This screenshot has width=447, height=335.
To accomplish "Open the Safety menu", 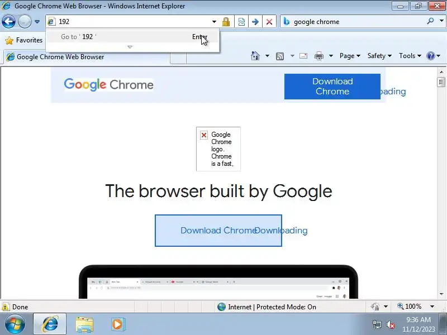I will 379,56.
